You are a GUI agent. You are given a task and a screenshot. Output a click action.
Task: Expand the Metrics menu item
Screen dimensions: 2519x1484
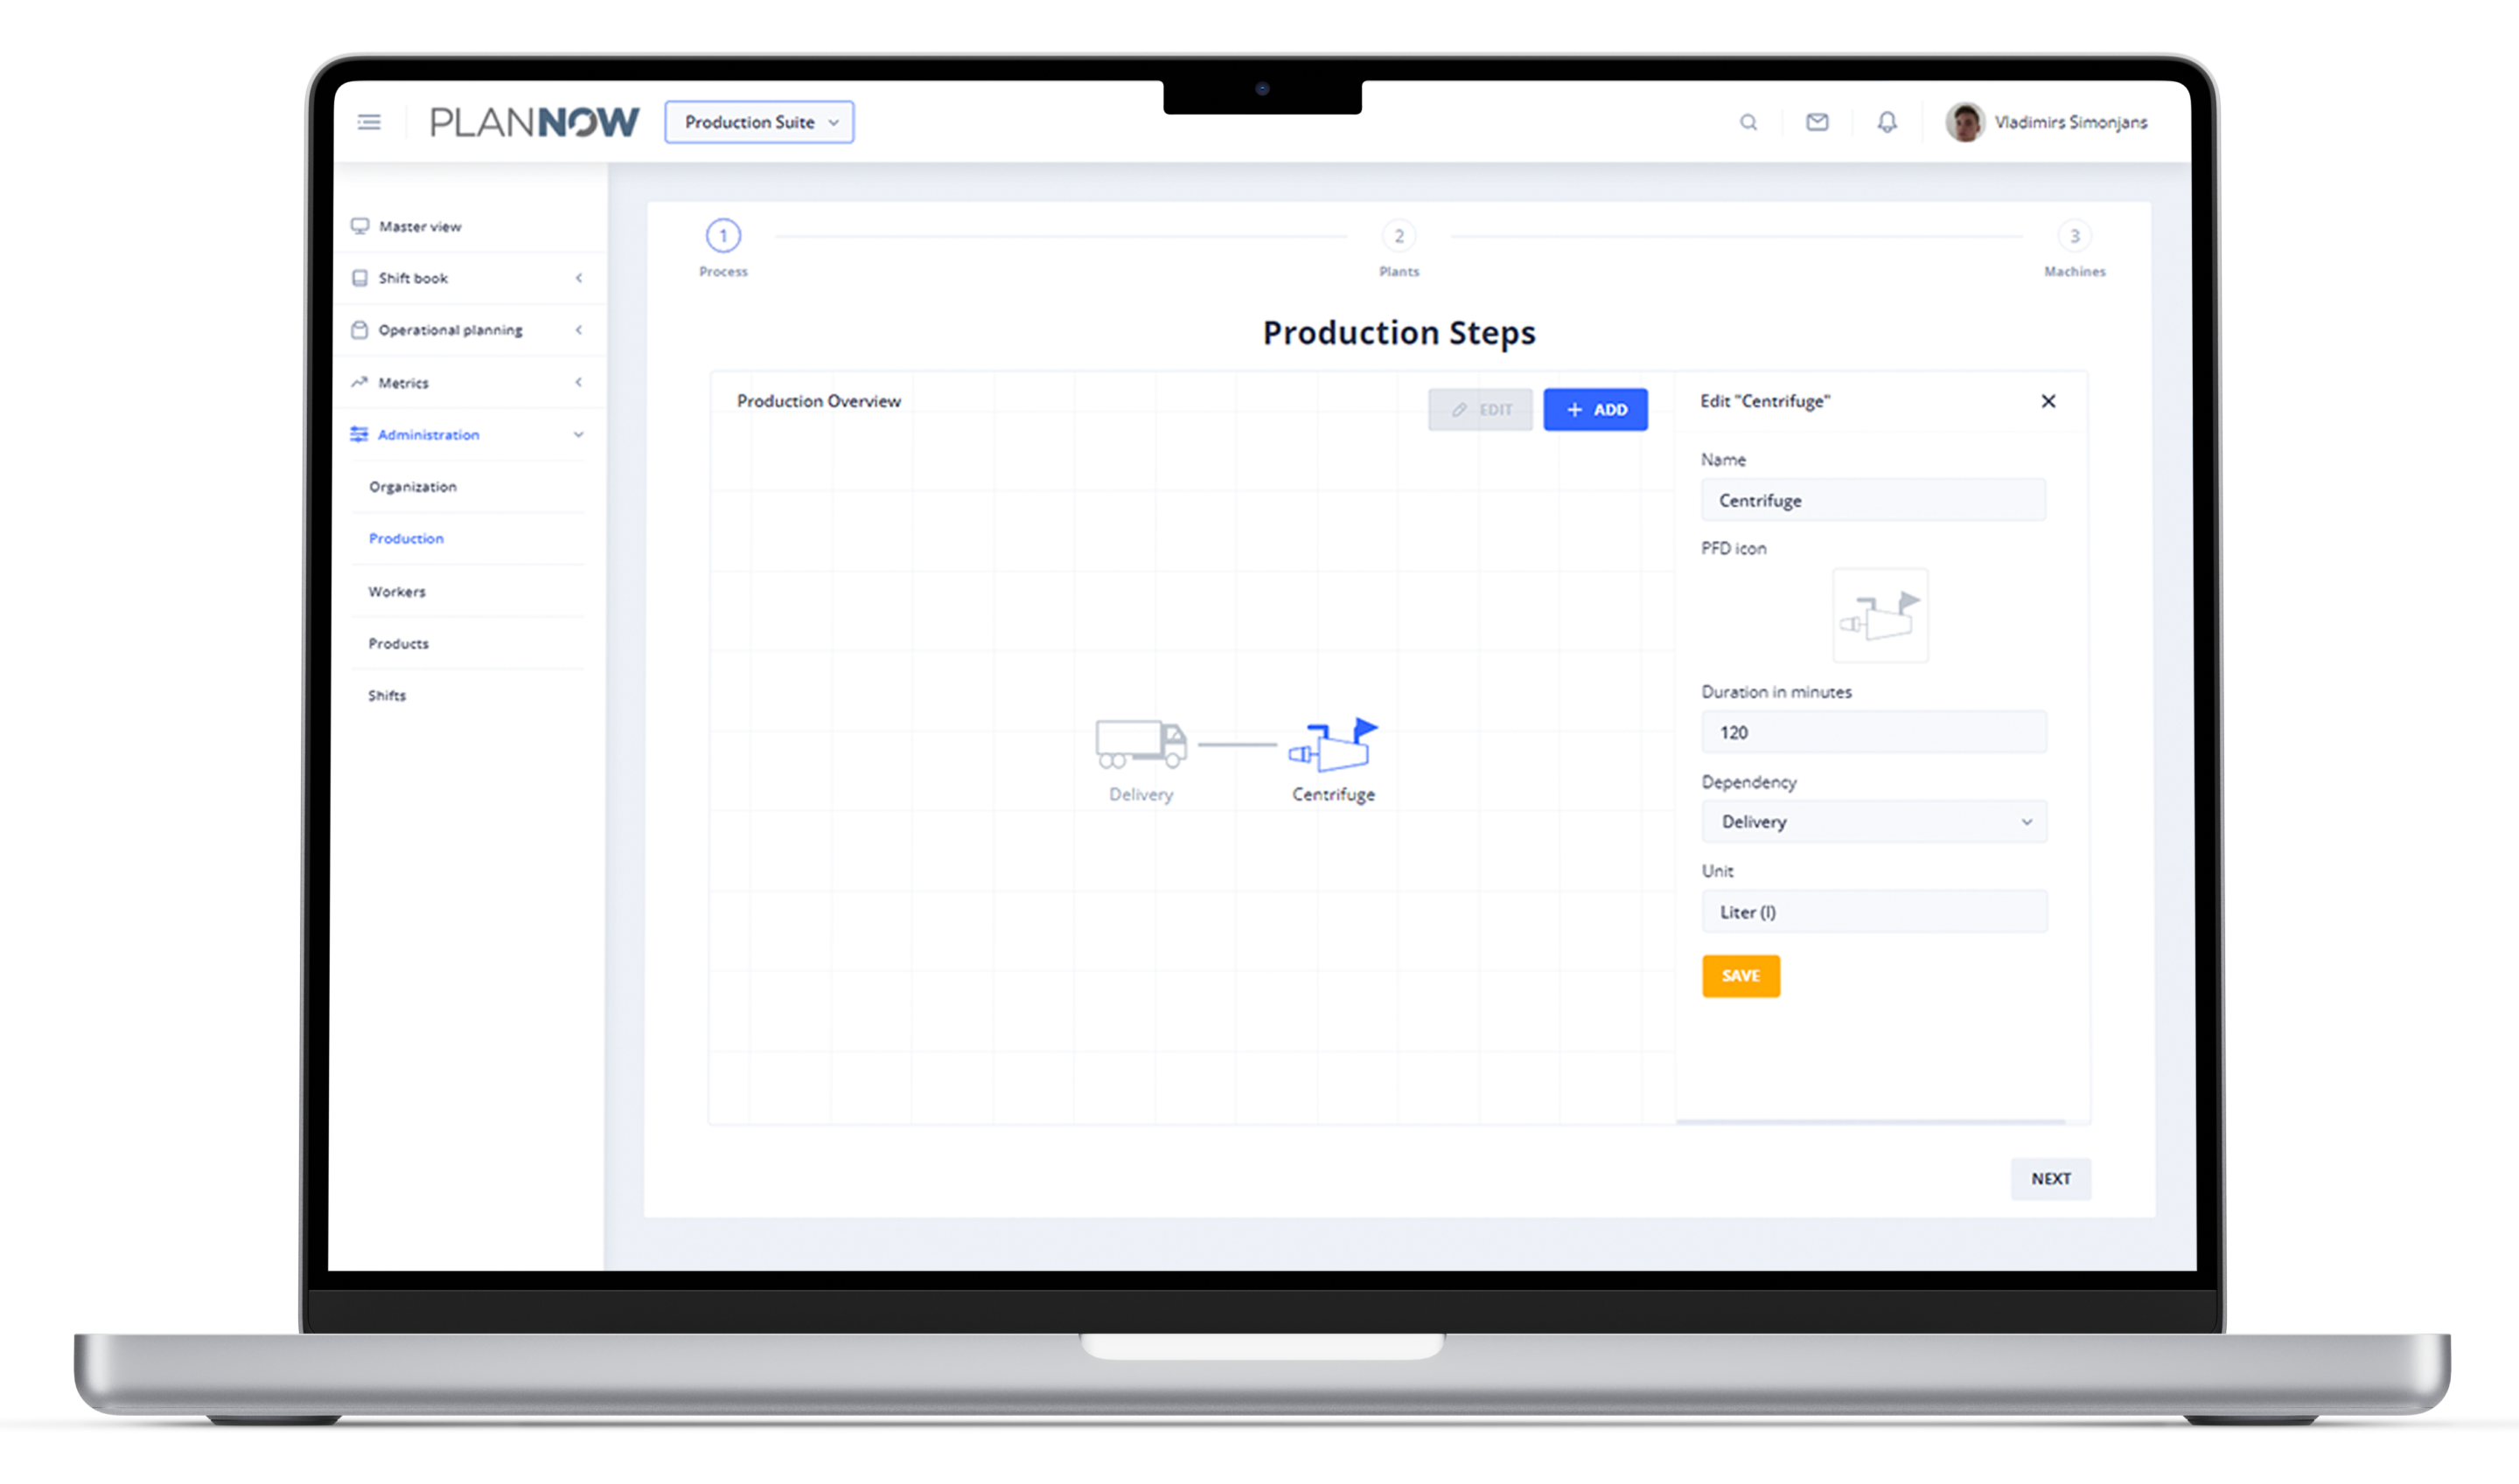point(578,382)
